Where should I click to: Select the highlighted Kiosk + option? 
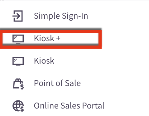(x=50, y=39)
